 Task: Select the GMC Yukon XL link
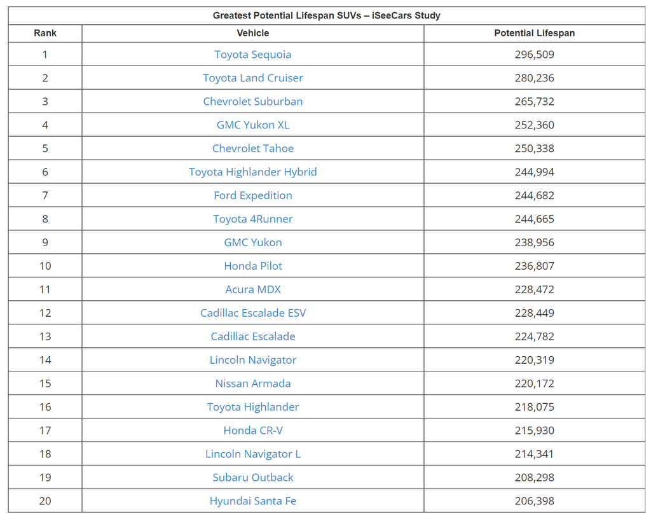252,125
